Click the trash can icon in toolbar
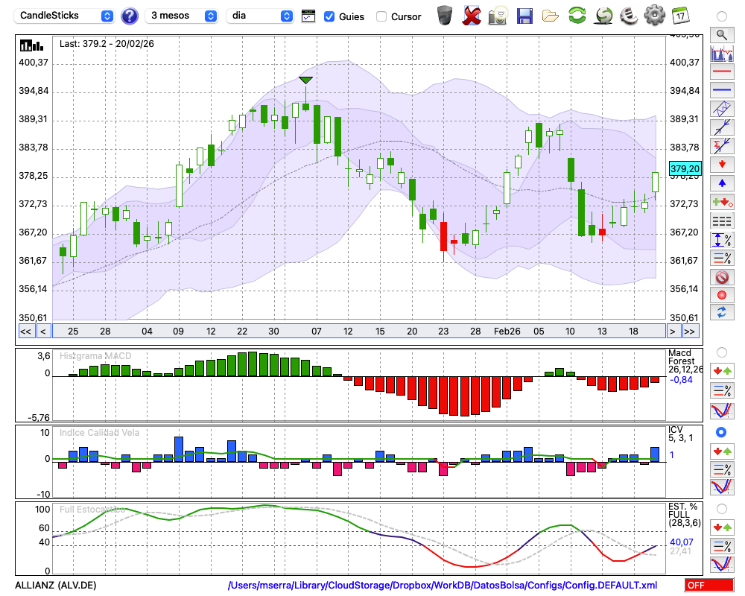The image size is (745, 596). coord(445,16)
